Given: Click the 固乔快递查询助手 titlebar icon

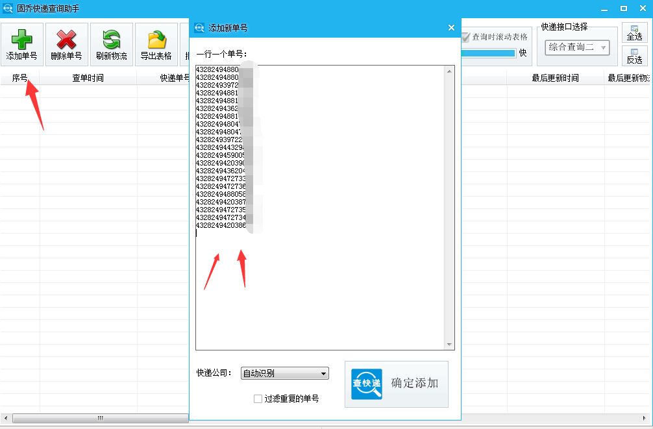Looking at the screenshot, I should point(6,8).
